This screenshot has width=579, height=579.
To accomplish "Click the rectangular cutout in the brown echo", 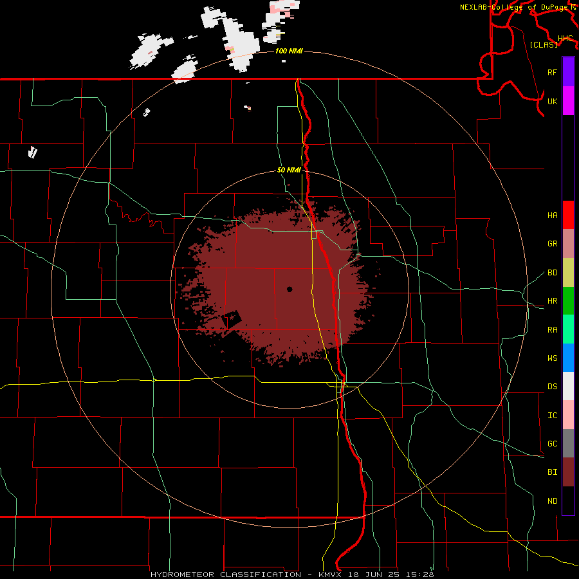I will pyautogui.click(x=231, y=318).
